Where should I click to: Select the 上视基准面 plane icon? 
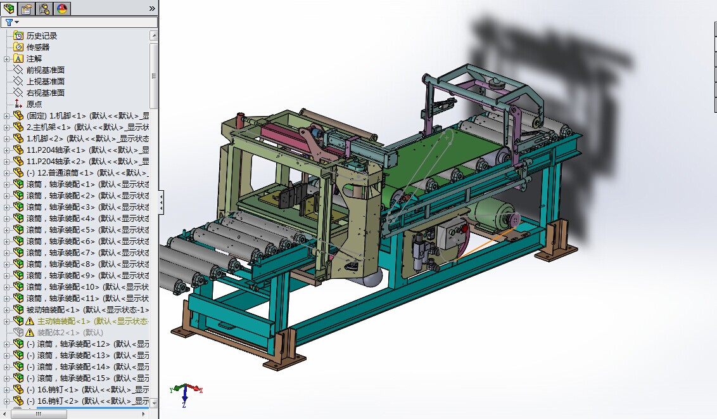18,81
